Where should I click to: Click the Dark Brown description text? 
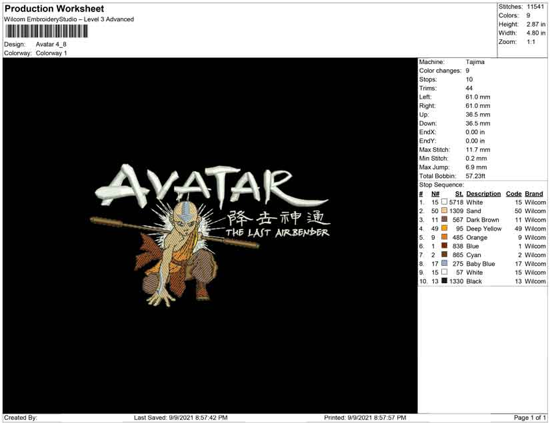(x=483, y=220)
